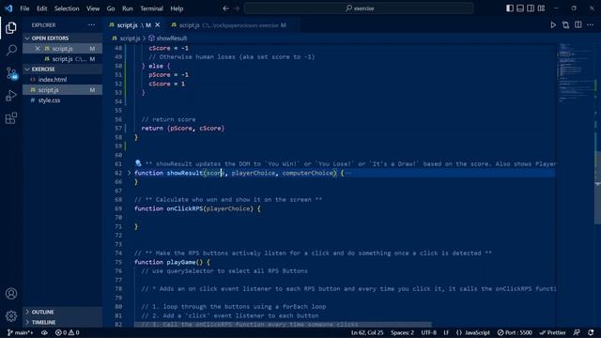Select second script.js in Open Editors
This screenshot has width=601, height=338.
[x=63, y=59]
